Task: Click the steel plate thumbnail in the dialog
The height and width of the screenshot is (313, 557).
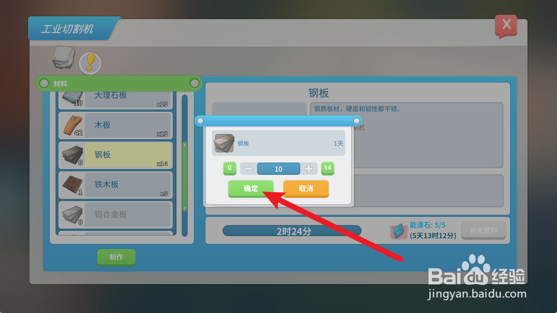Action: [x=224, y=143]
